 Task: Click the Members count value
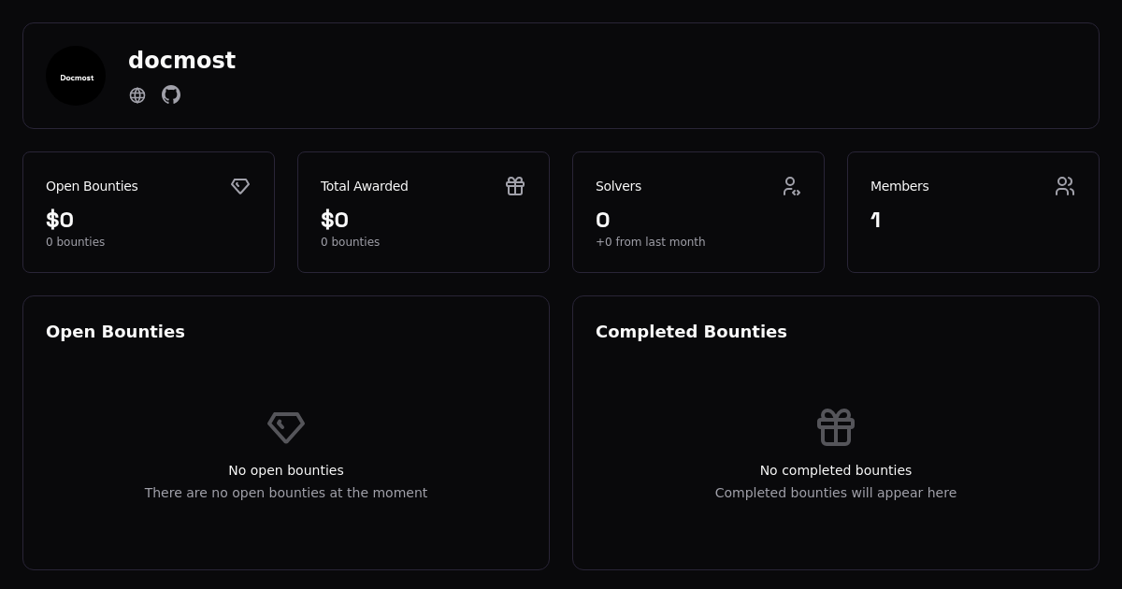[876, 221]
